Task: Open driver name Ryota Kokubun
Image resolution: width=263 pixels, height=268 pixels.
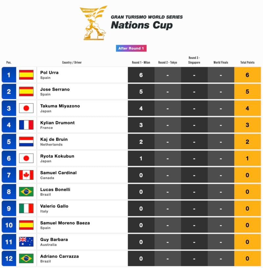Action: tap(57, 156)
